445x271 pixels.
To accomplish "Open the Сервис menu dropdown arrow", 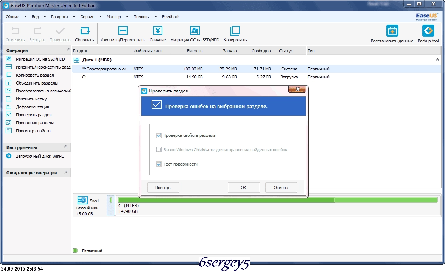I will click(100, 17).
